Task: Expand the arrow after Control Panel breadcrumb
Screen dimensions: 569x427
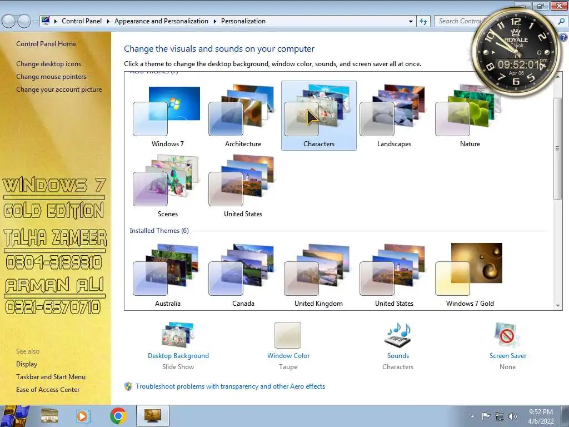Action: pos(108,22)
